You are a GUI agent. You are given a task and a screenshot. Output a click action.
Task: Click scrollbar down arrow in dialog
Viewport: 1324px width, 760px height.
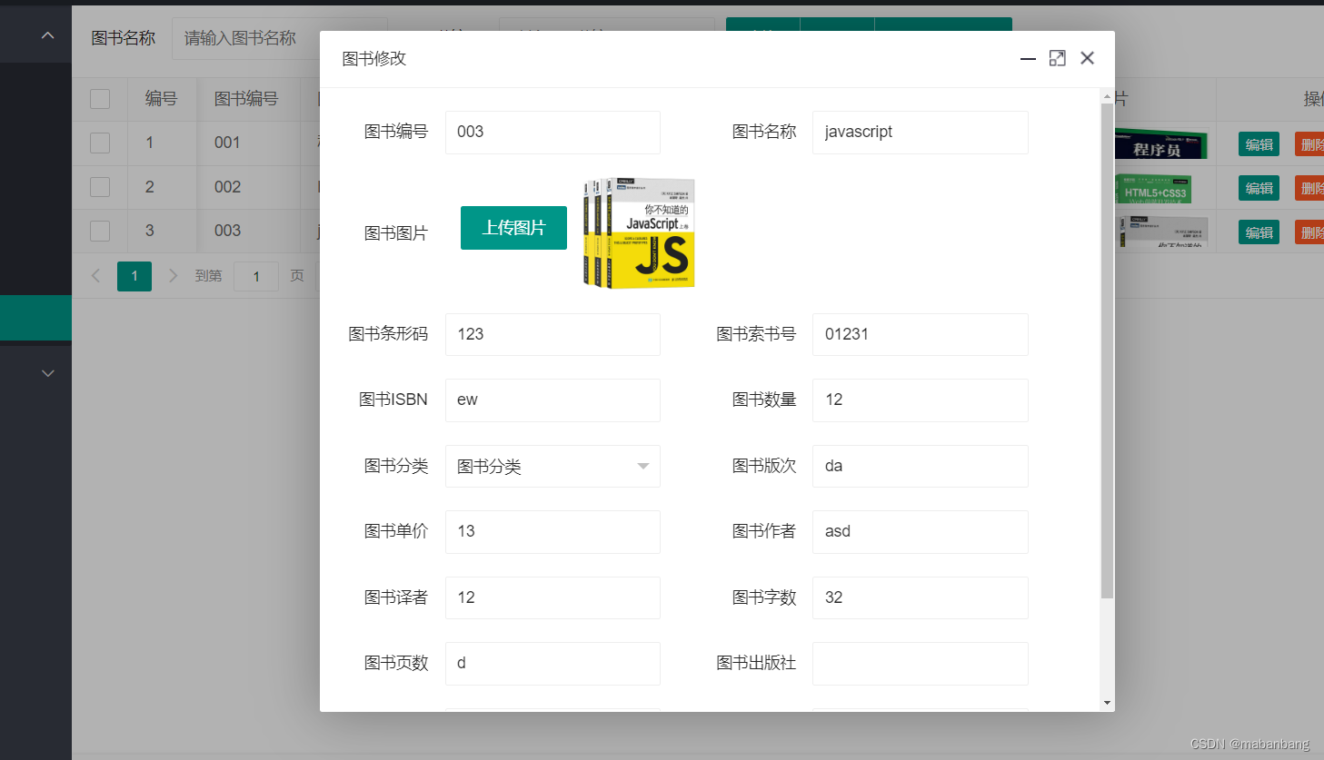tap(1107, 703)
